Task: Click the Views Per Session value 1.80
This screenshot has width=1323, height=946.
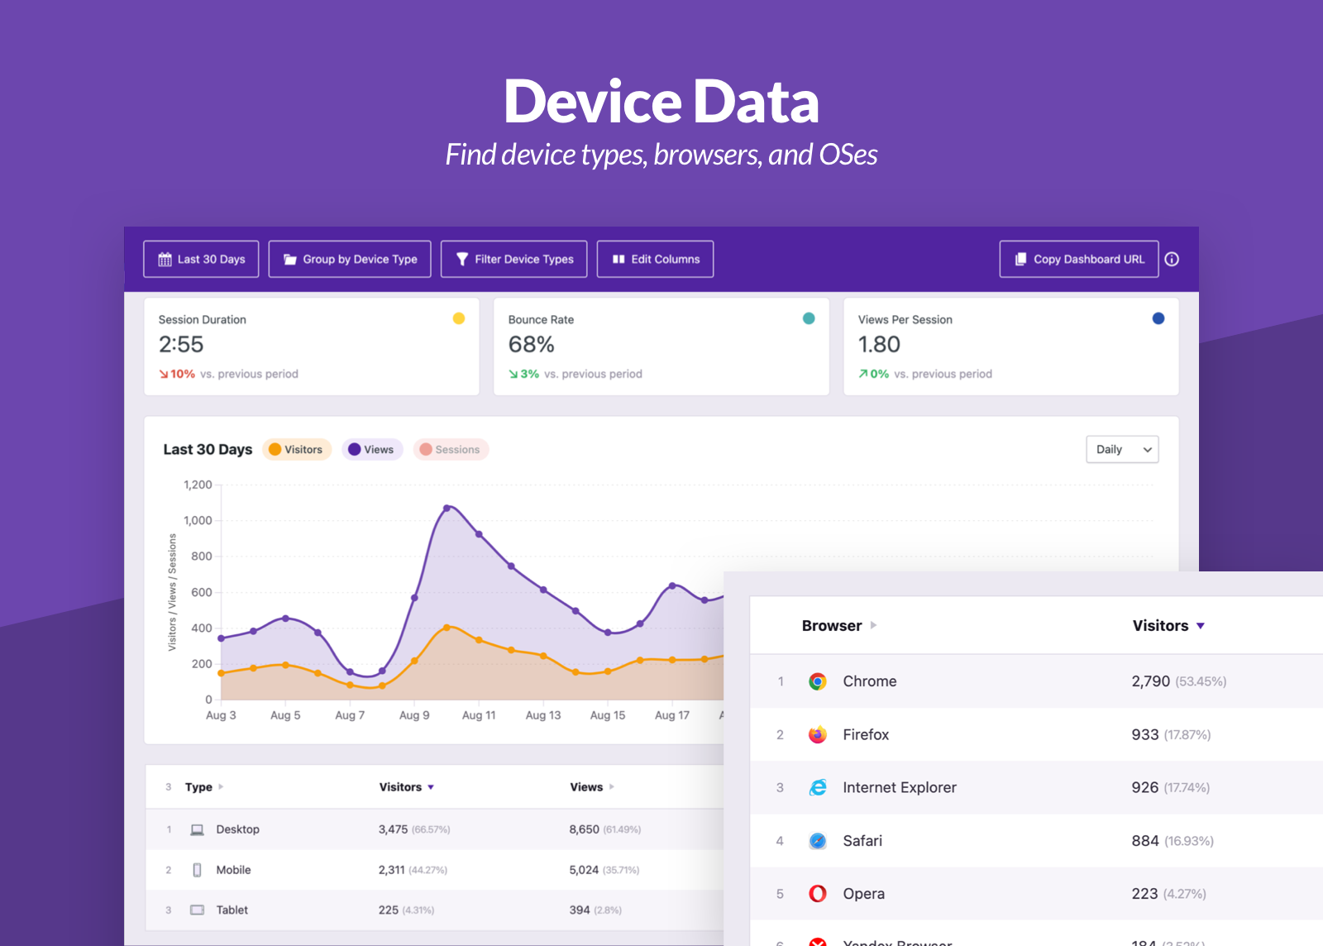Action: coord(879,344)
